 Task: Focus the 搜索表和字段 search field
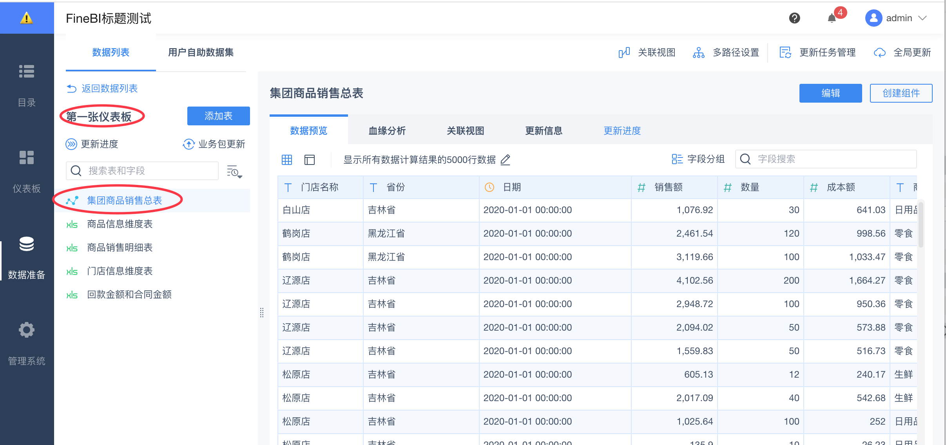pos(142,171)
